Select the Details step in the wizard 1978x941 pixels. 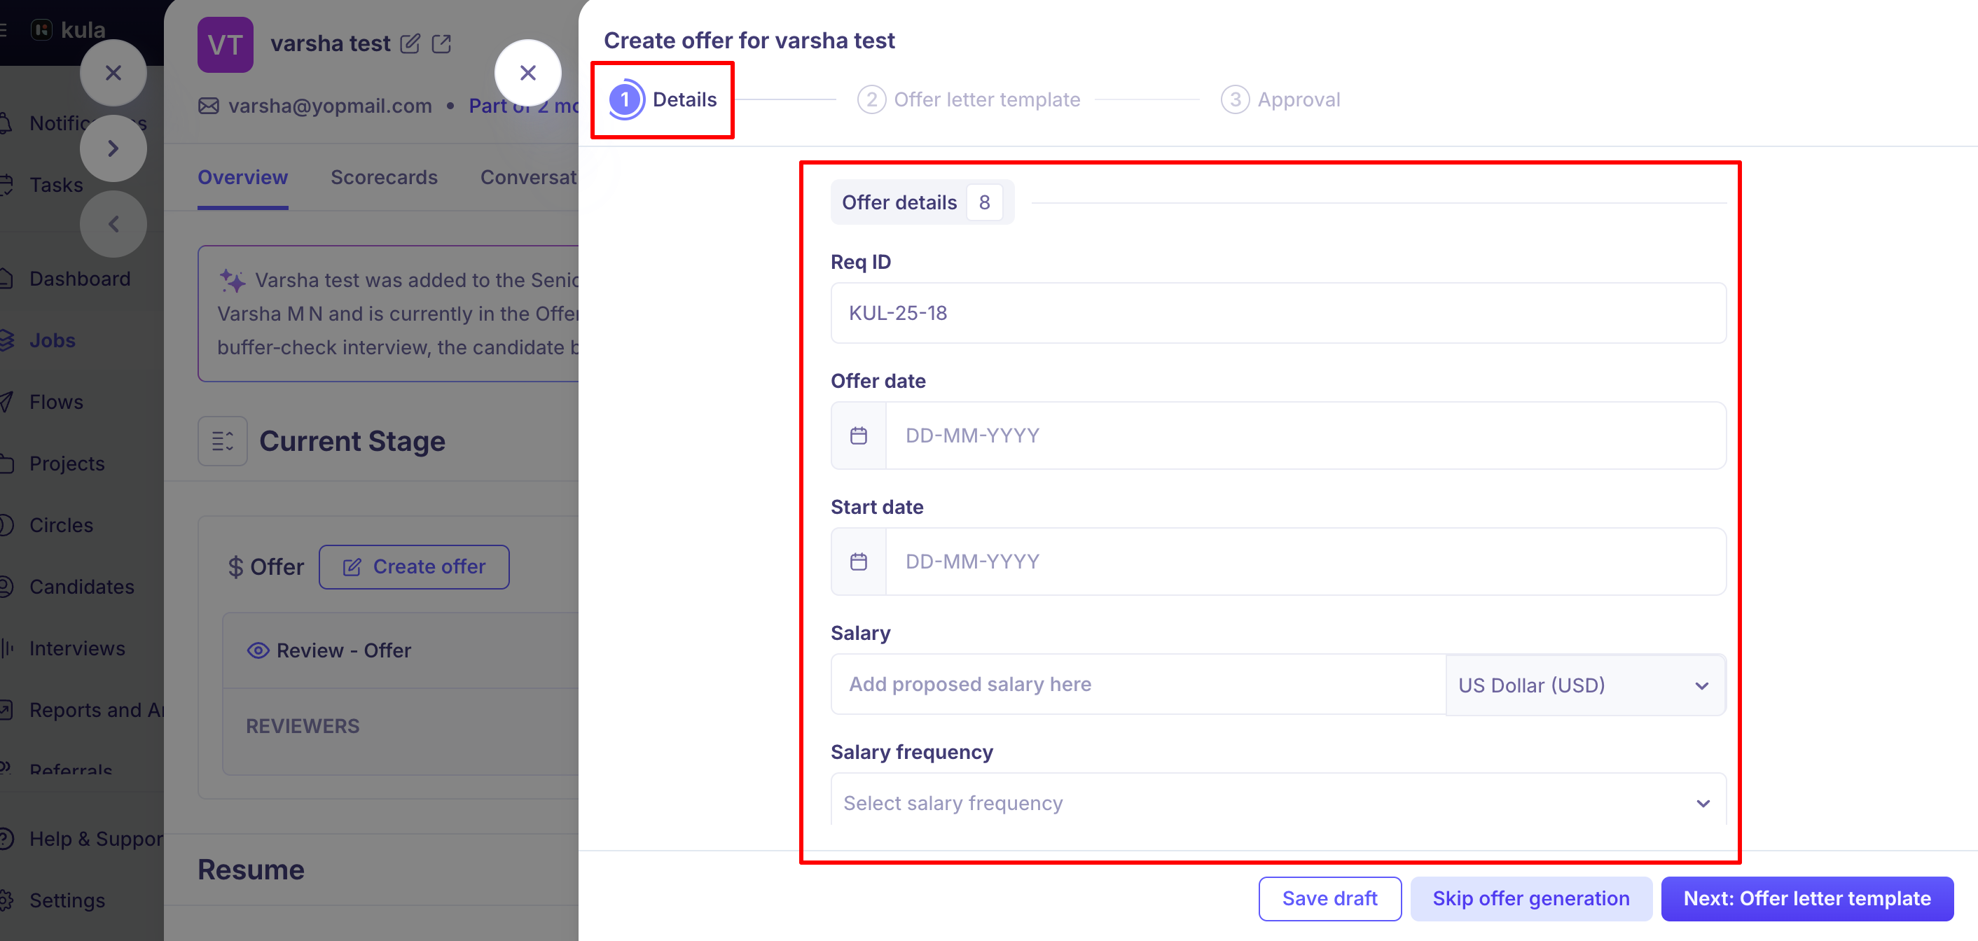click(663, 100)
